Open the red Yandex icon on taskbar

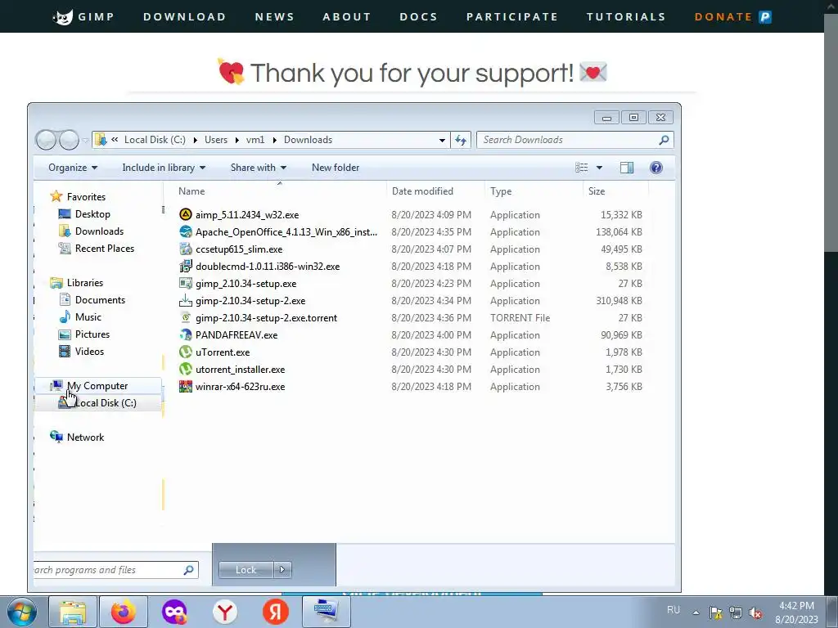tap(276, 612)
